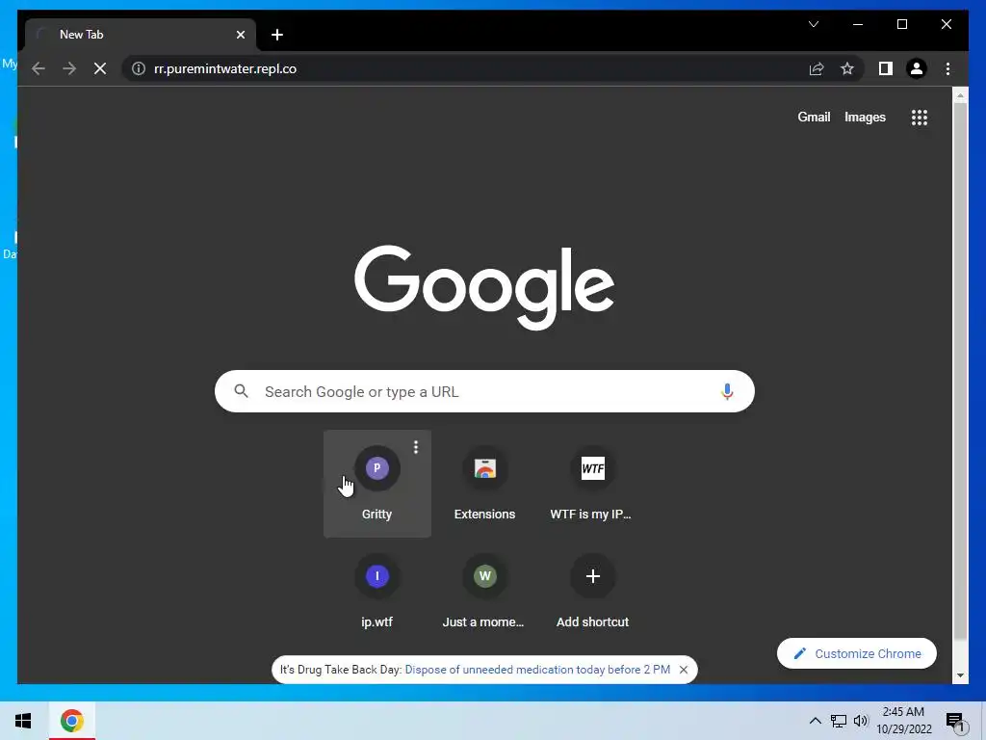
Task: Open volume control tray icon
Action: pos(861,721)
